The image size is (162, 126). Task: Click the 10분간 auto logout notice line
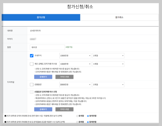[70, 98]
